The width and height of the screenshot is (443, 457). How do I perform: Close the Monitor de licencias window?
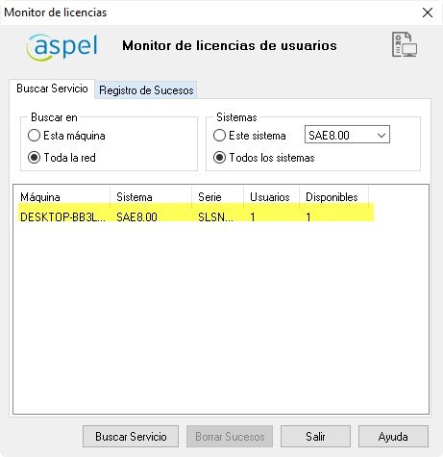click(x=428, y=13)
